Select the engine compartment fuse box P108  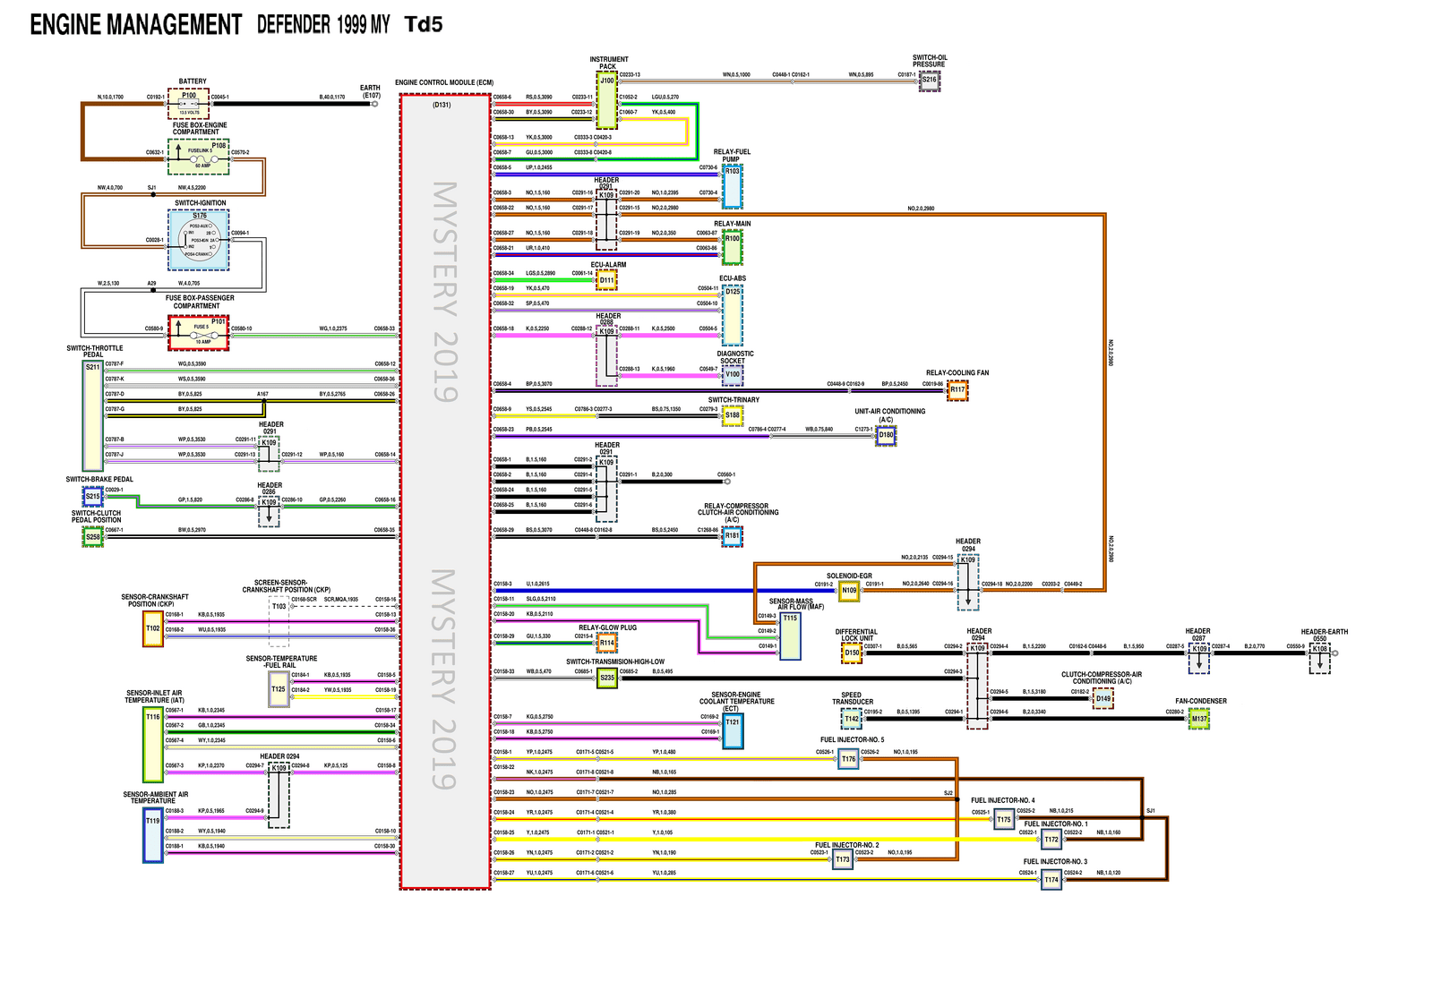(199, 157)
